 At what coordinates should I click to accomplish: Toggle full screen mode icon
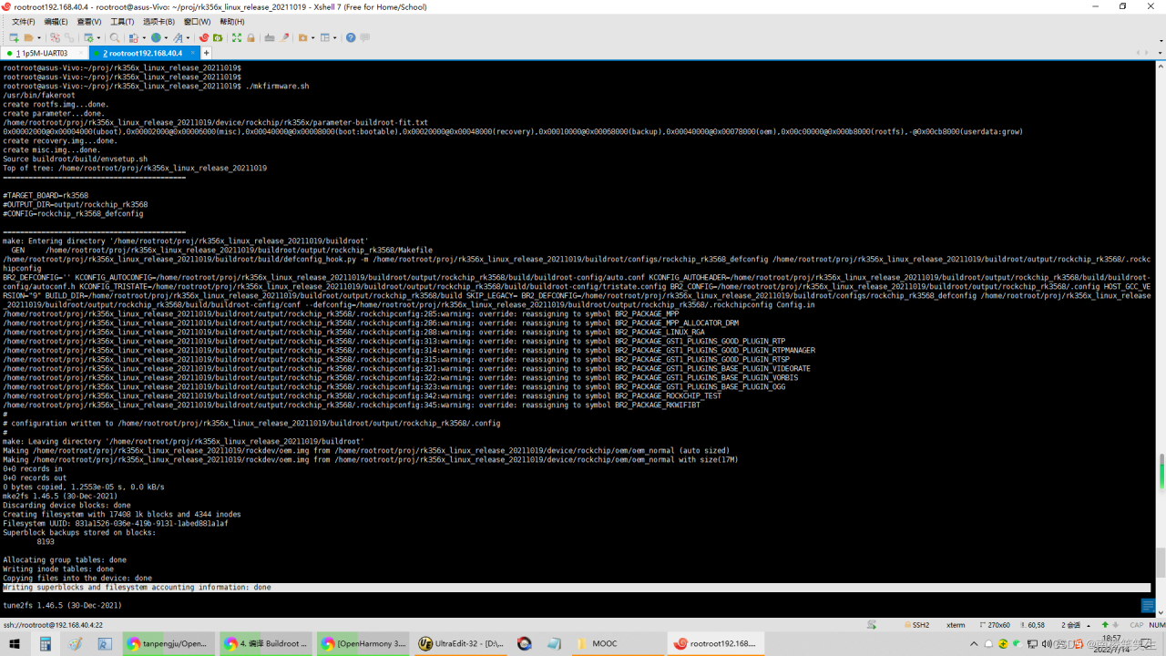[237, 38]
